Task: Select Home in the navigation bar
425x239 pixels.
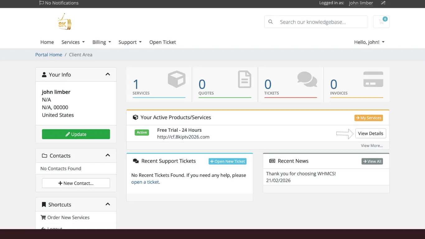Action: (47, 42)
